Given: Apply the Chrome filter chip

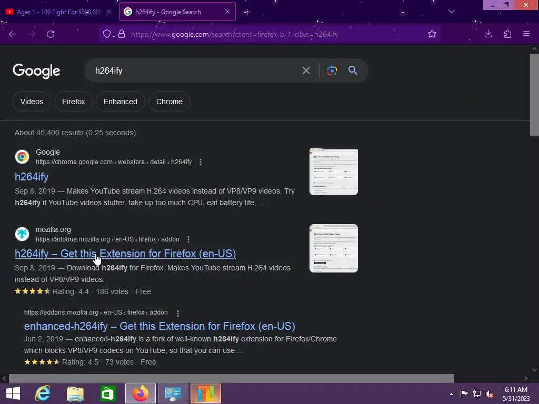Looking at the screenshot, I should tap(169, 102).
